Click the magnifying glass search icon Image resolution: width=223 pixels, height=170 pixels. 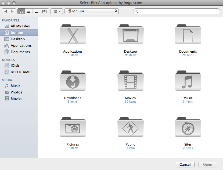pyautogui.click(x=136, y=11)
